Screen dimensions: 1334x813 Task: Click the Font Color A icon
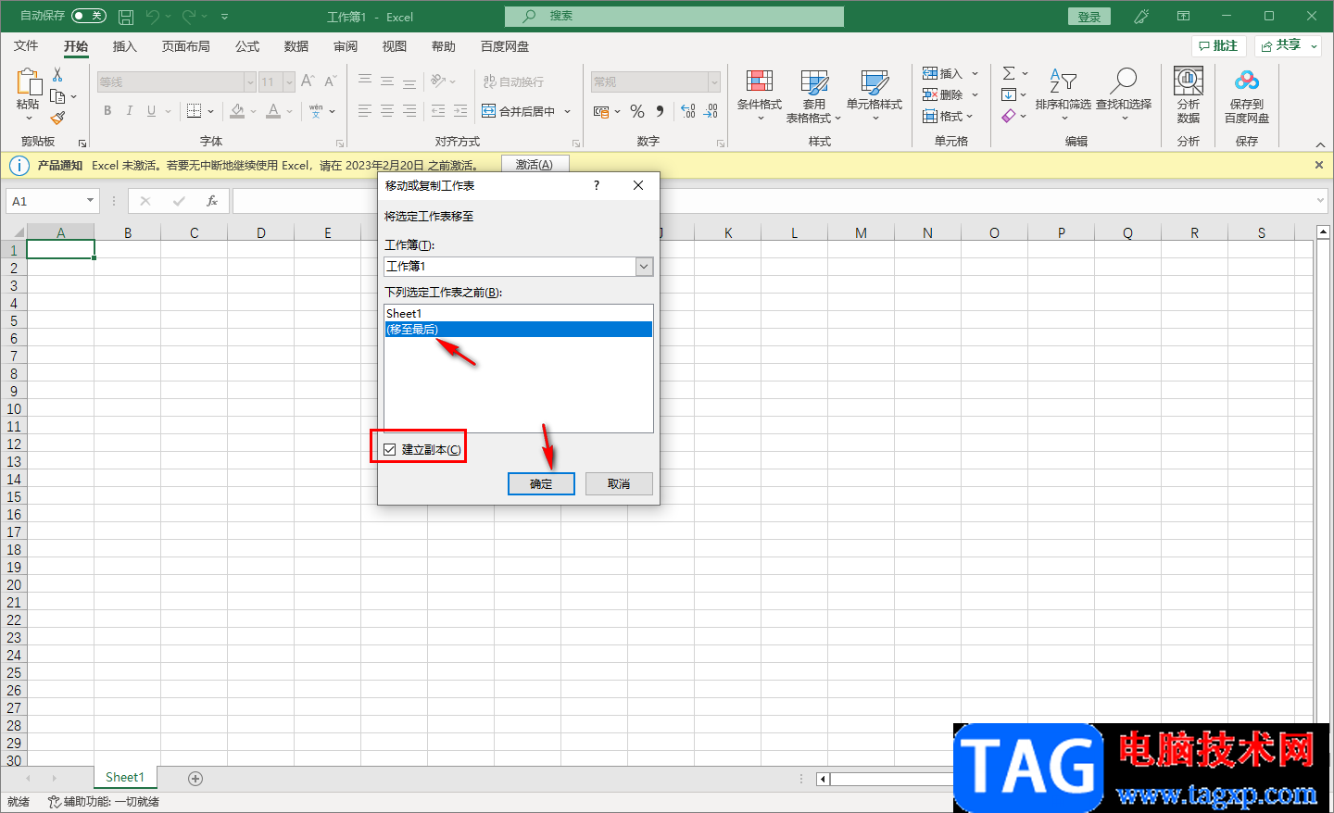273,111
